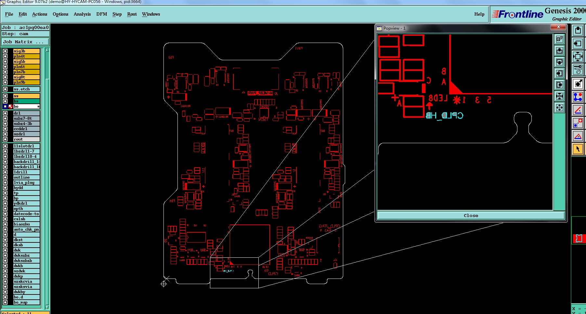This screenshot has height=314, width=586.
Task: Select layer name szskcvia
Action: [27, 281]
